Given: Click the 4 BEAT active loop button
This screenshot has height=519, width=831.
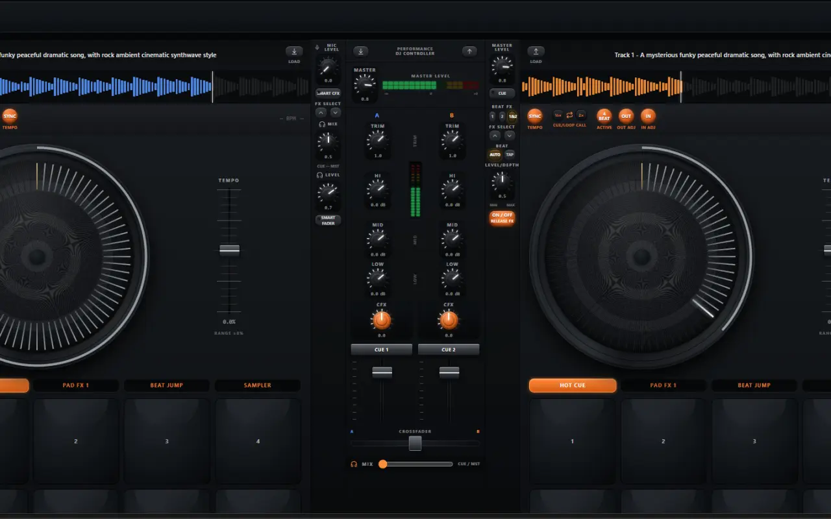Looking at the screenshot, I should (604, 116).
